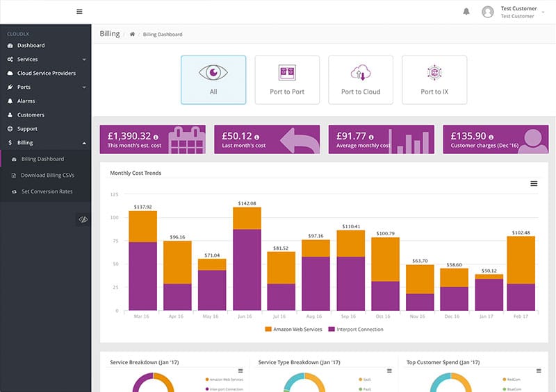Click the Billing dollar icon
The height and width of the screenshot is (392, 556).
[10, 143]
